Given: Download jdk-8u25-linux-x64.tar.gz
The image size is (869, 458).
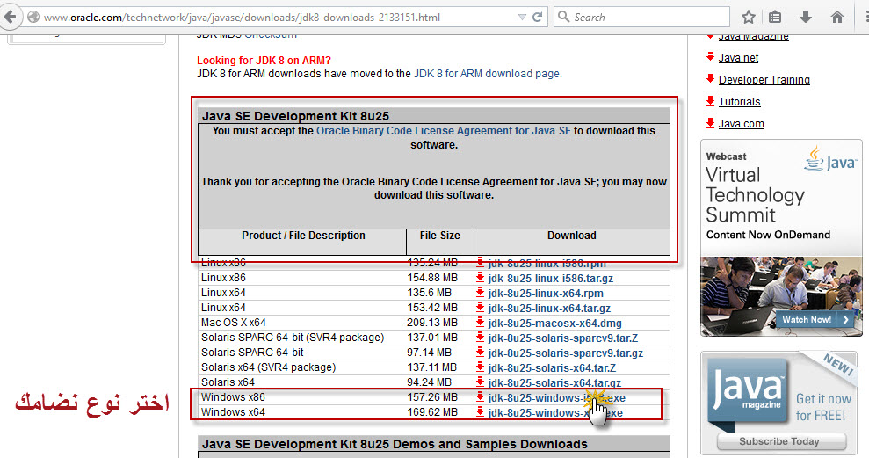Looking at the screenshot, I should [x=549, y=309].
